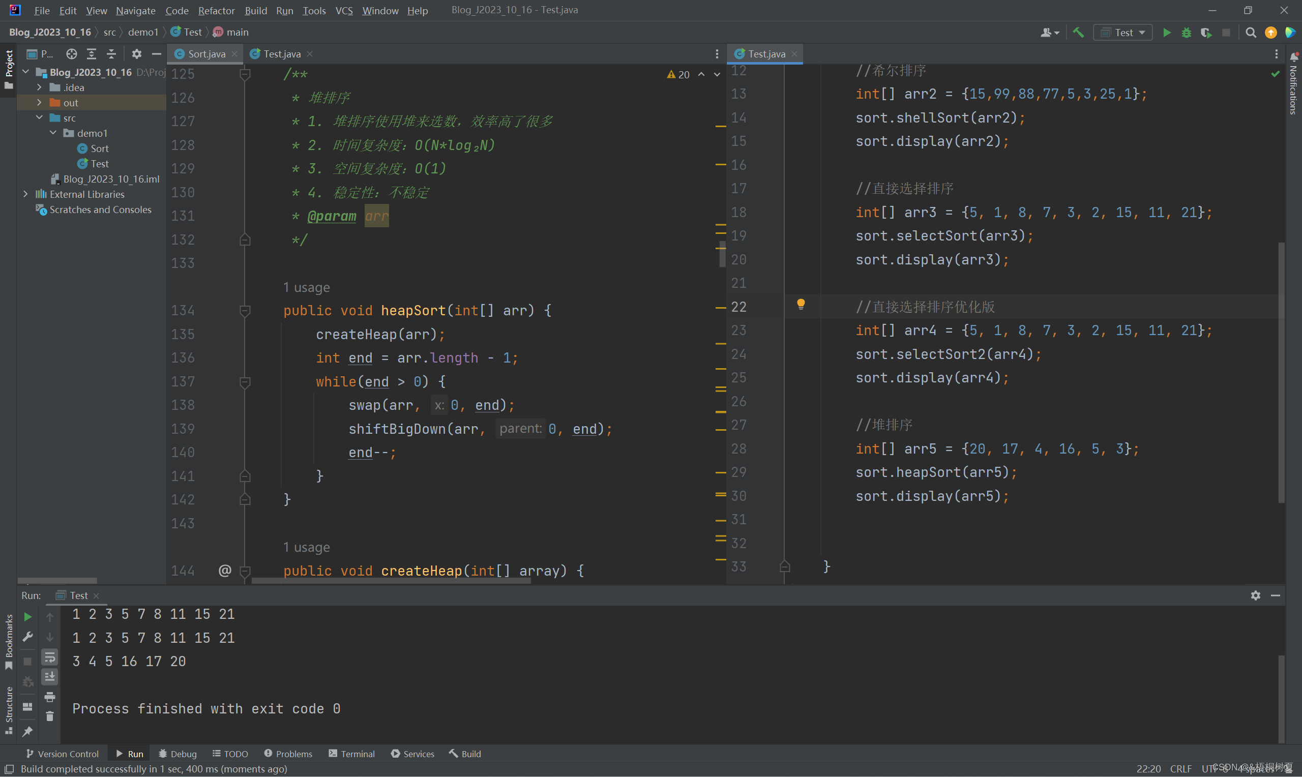Open the IDE updates icon
This screenshot has width=1302, height=777.
1270,33
